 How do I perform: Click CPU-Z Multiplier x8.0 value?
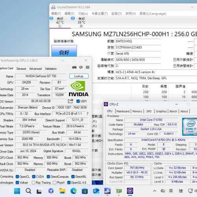click(x=137, y=173)
